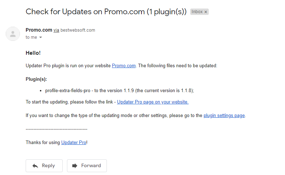Follow "Updater Pro page on your website" link
The height and width of the screenshot is (175, 285).
[x=153, y=102]
